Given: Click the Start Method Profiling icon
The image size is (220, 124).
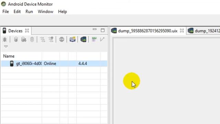Looking at the screenshot, I should tap(51, 40).
